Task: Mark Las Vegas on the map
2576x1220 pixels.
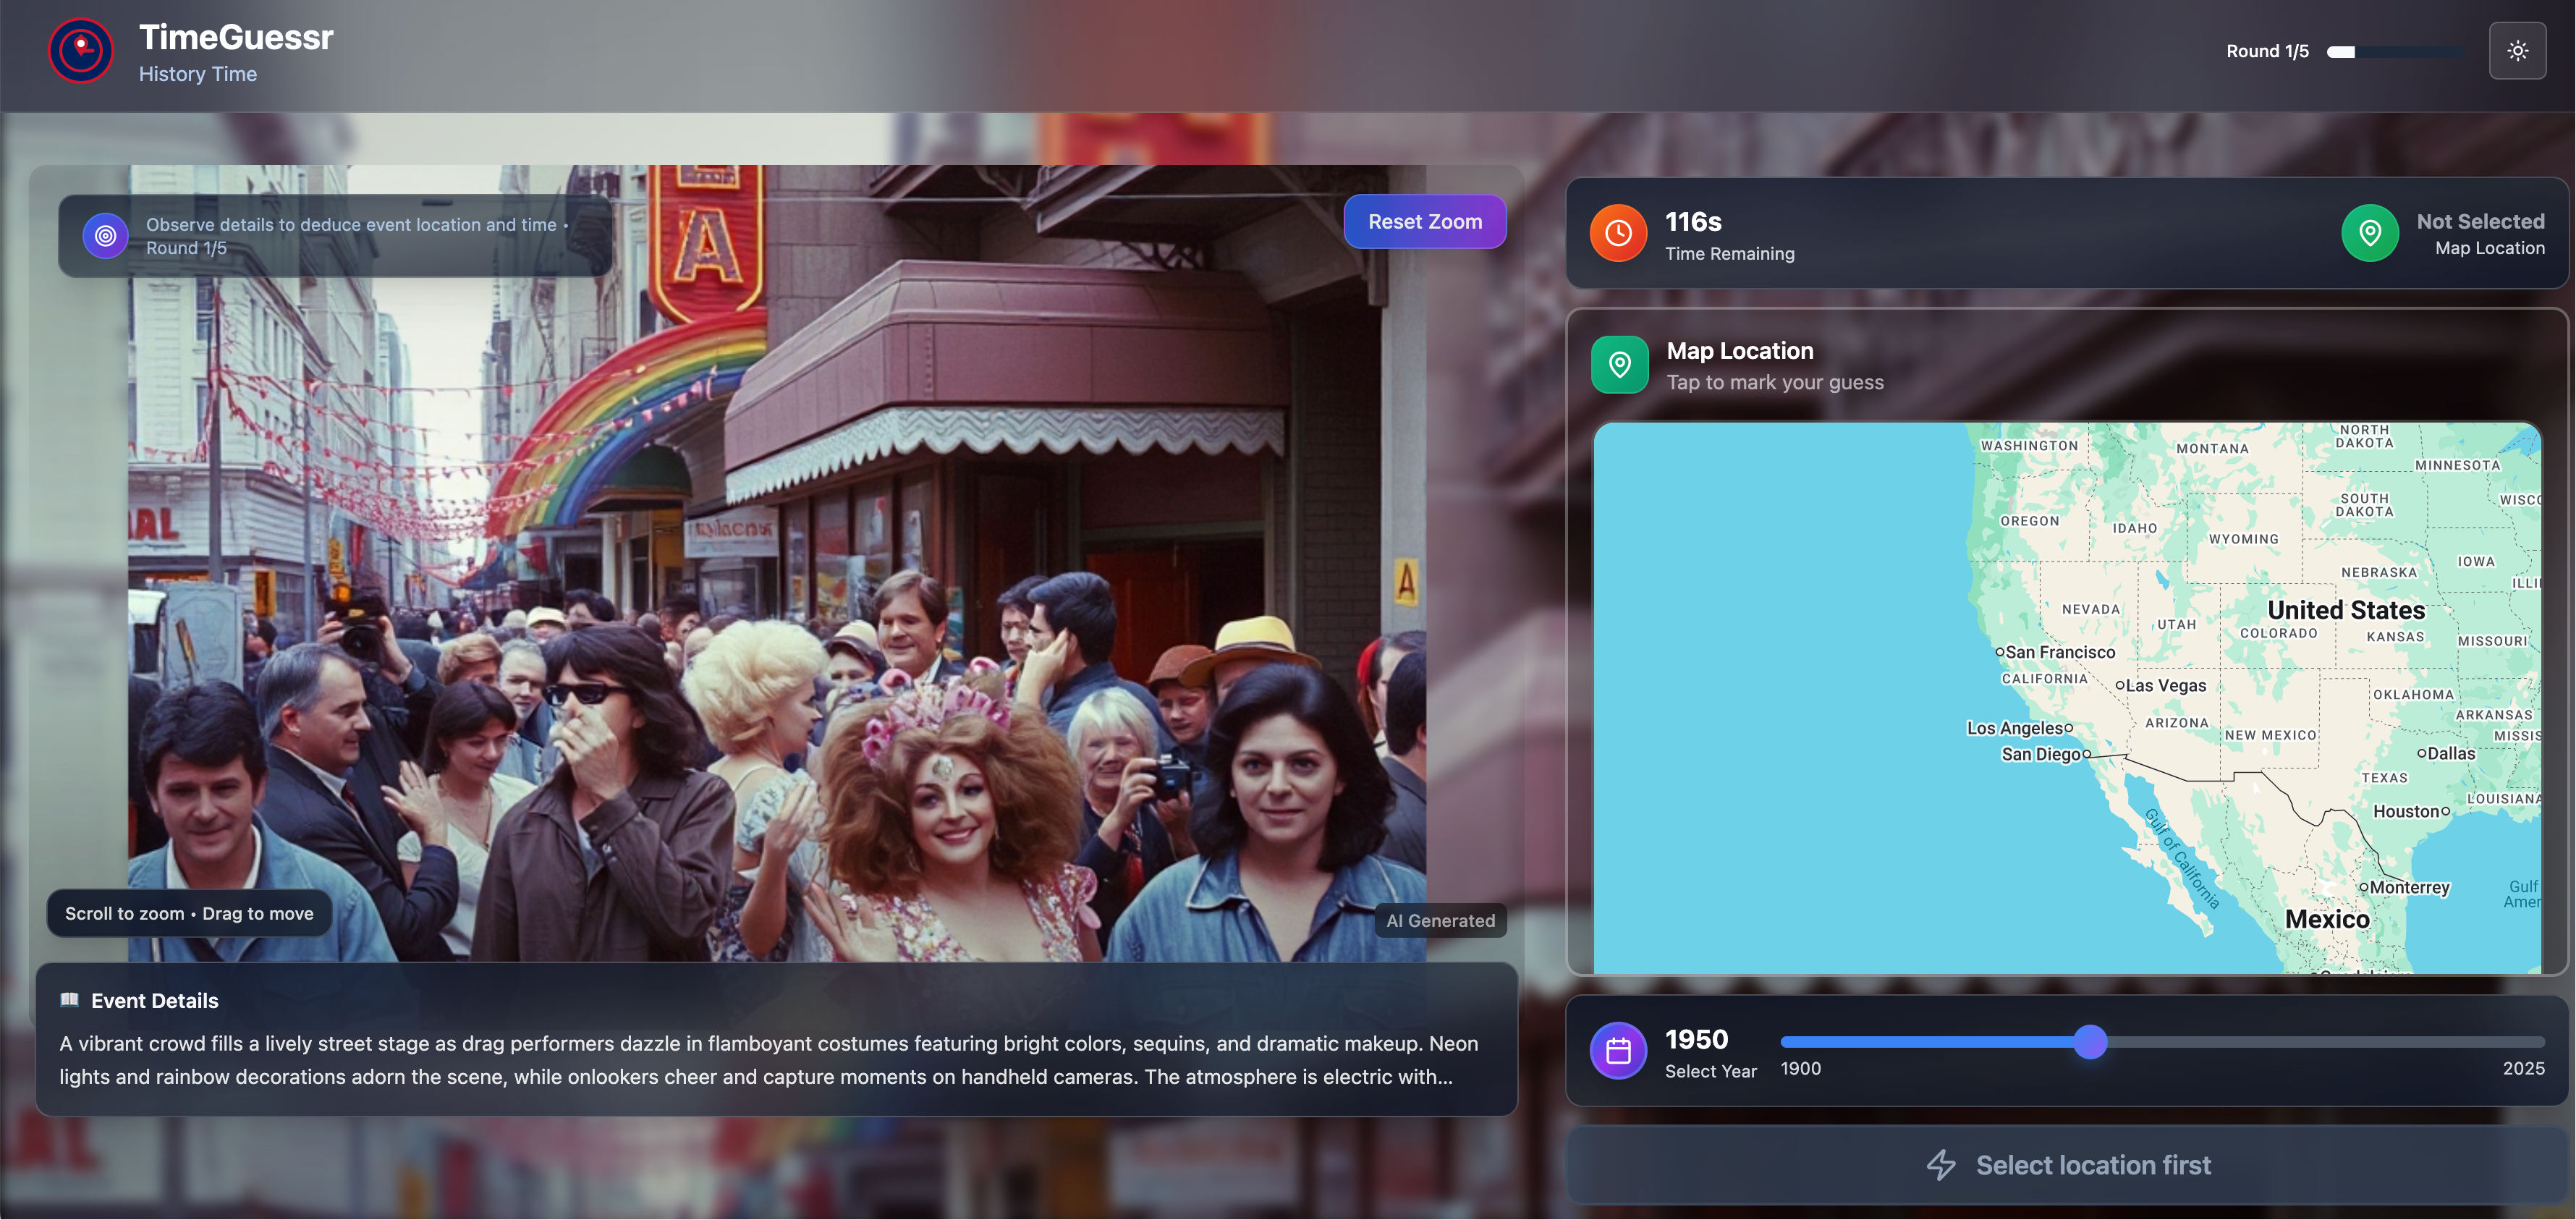Action: 2119,686
